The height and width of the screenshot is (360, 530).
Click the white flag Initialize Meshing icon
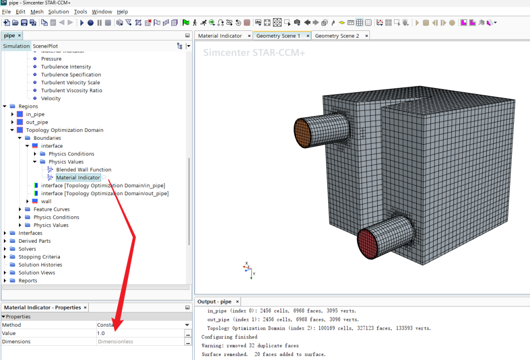[x=157, y=23]
